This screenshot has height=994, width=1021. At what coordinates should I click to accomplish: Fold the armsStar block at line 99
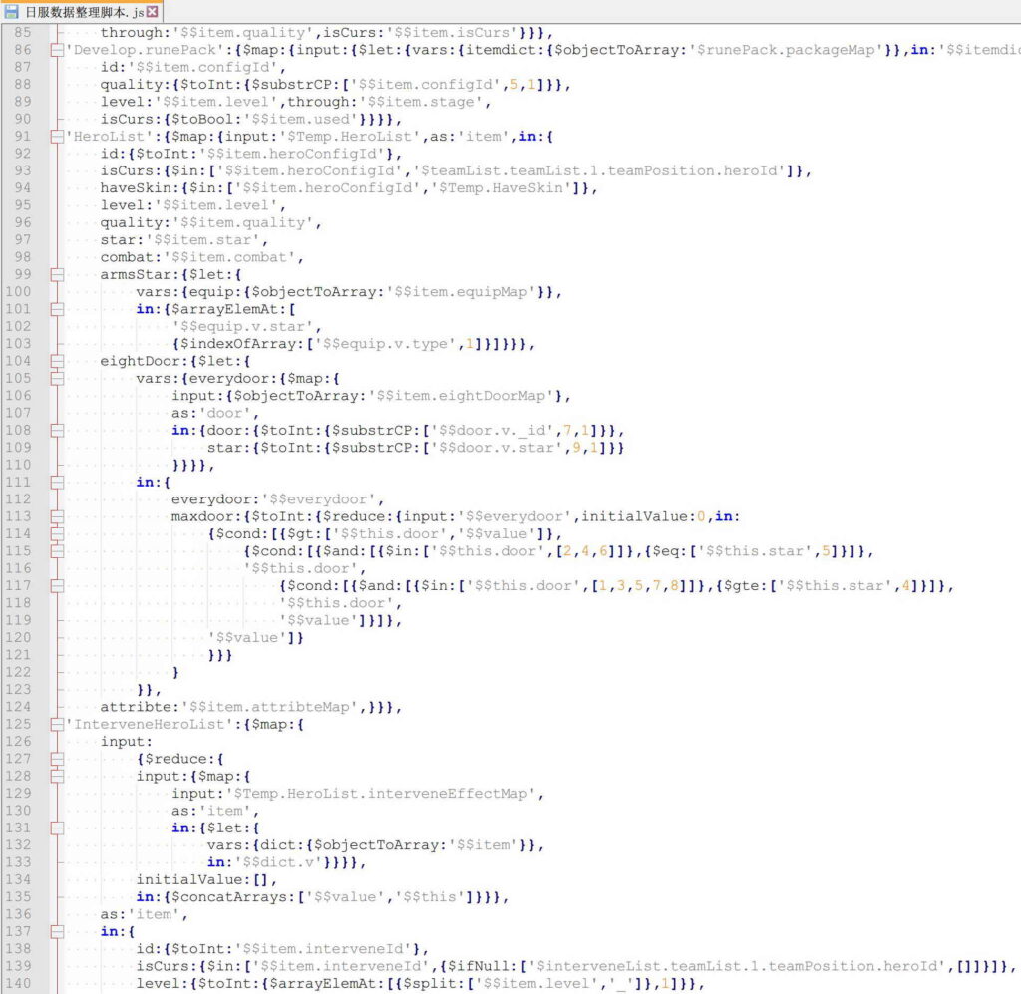coord(56,274)
